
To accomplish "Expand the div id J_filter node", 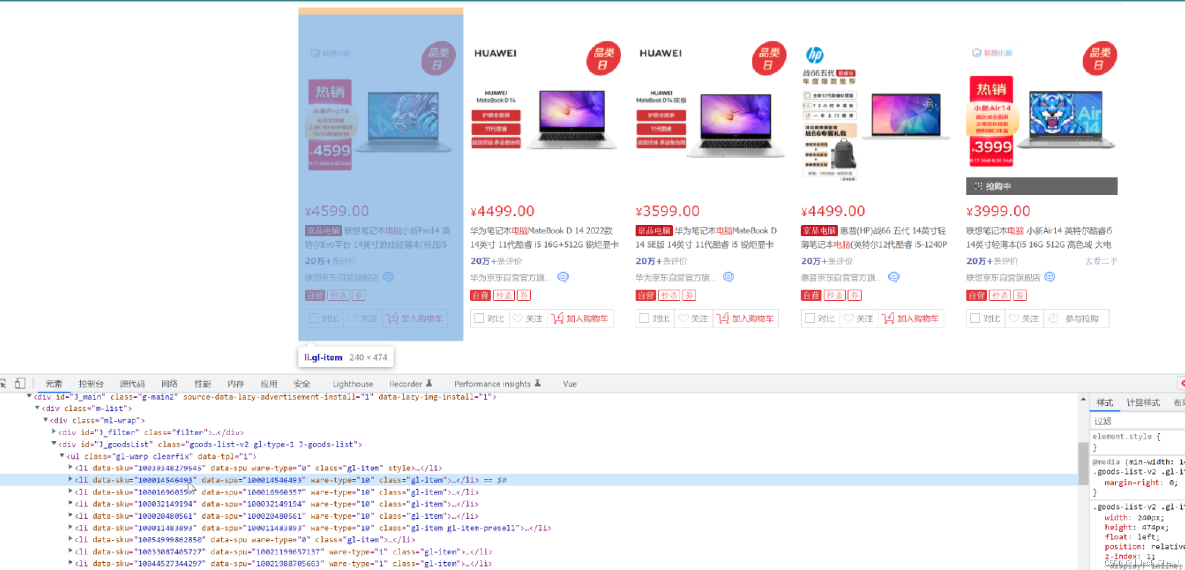I will pos(54,431).
